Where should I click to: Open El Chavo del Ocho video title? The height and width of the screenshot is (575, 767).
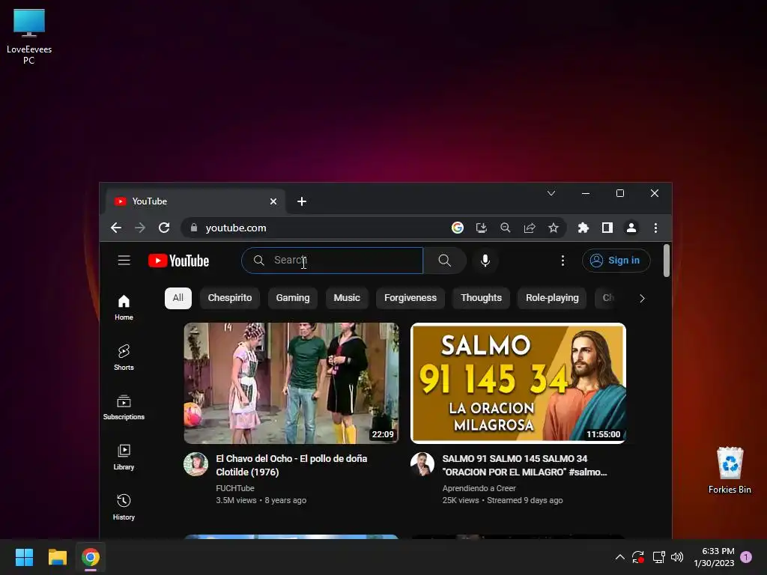[291, 466]
